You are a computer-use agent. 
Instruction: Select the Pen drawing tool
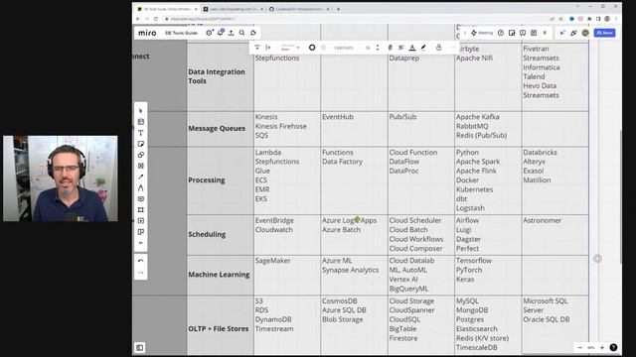[x=141, y=187]
